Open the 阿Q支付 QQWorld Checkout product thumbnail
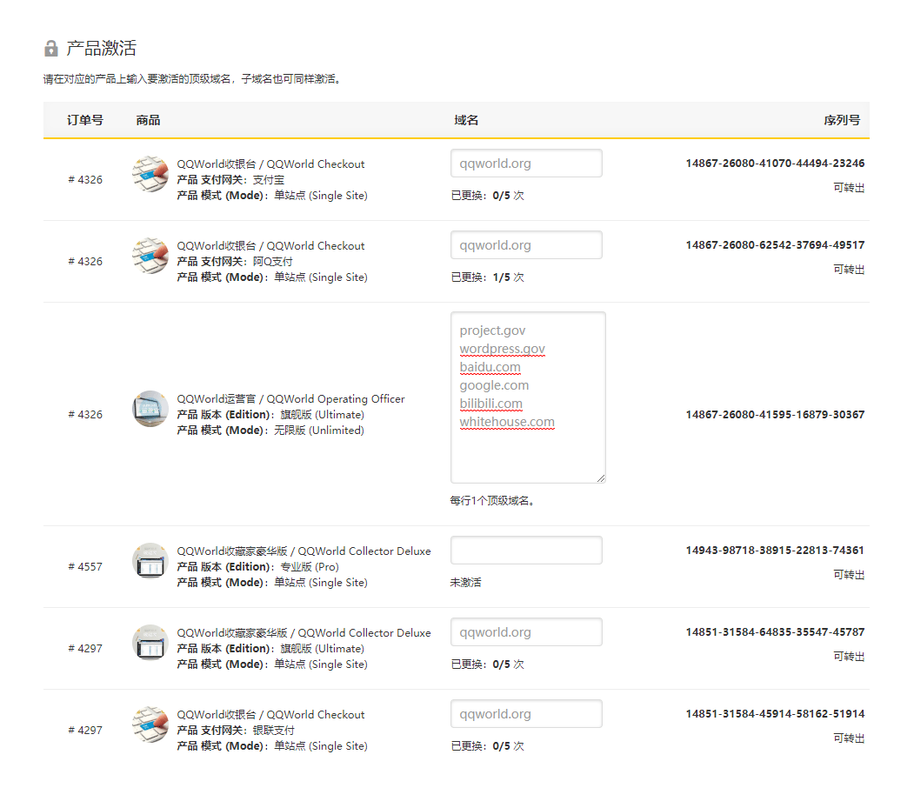Image resolution: width=914 pixels, height=788 pixels. 150,256
